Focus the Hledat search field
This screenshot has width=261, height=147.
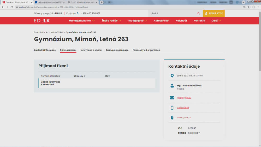[x=172, y=13]
